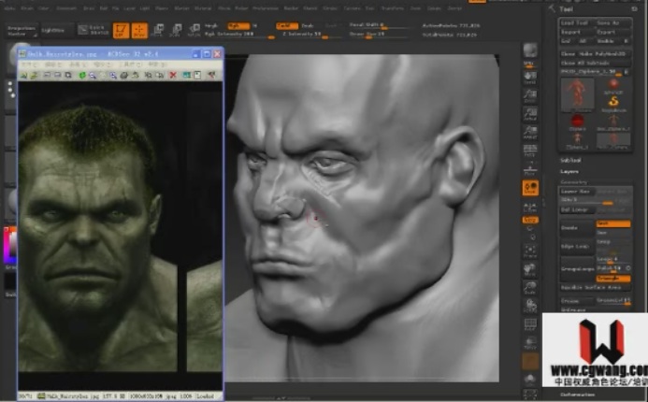Toggle the Floor grid icon

[530, 169]
